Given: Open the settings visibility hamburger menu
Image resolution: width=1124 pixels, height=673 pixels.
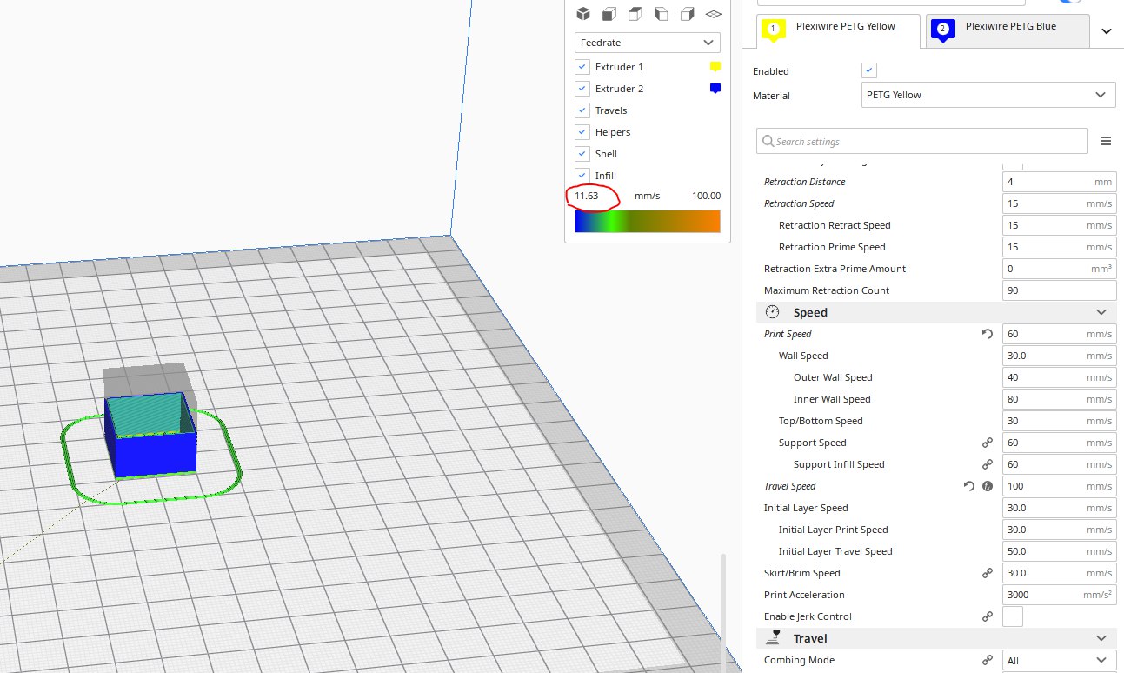Looking at the screenshot, I should (x=1106, y=141).
